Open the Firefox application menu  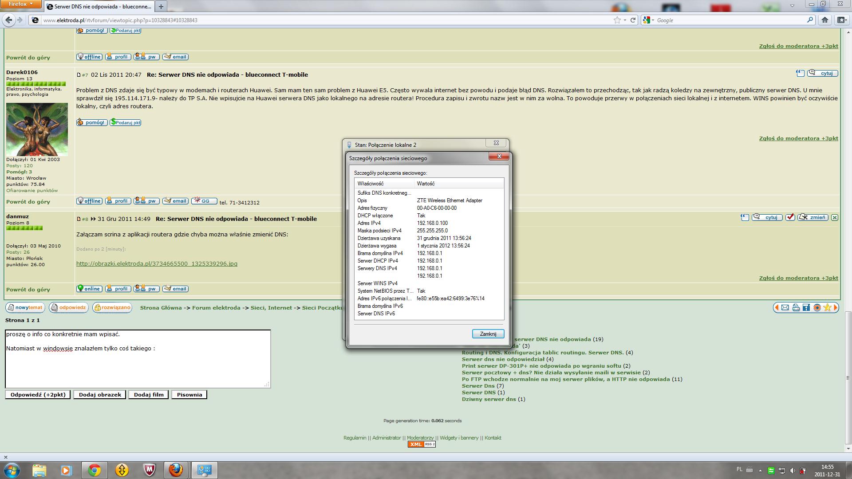coord(21,4)
